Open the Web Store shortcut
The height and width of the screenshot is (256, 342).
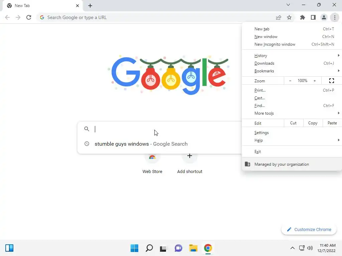(x=152, y=164)
